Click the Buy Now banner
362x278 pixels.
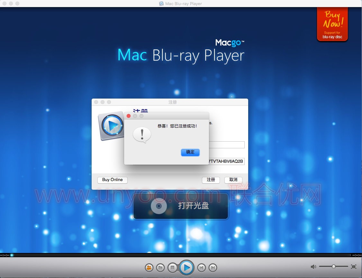click(332, 24)
